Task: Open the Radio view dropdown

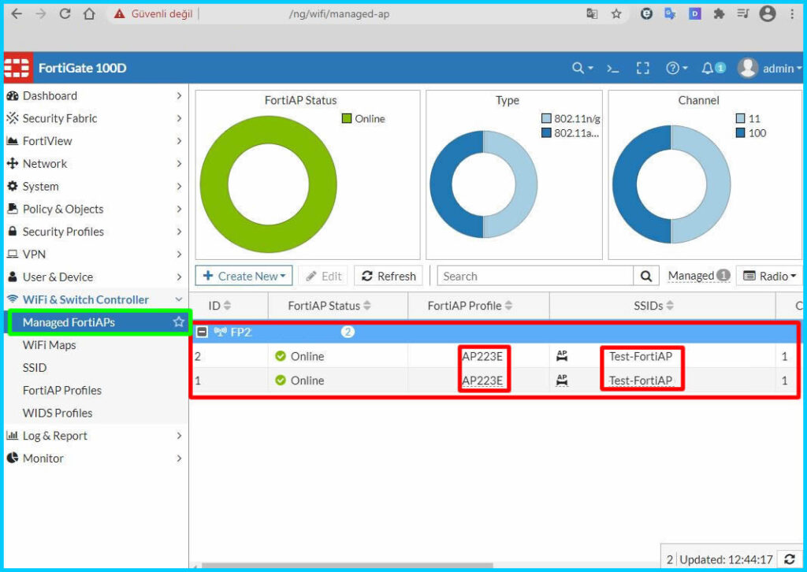Action: (769, 276)
